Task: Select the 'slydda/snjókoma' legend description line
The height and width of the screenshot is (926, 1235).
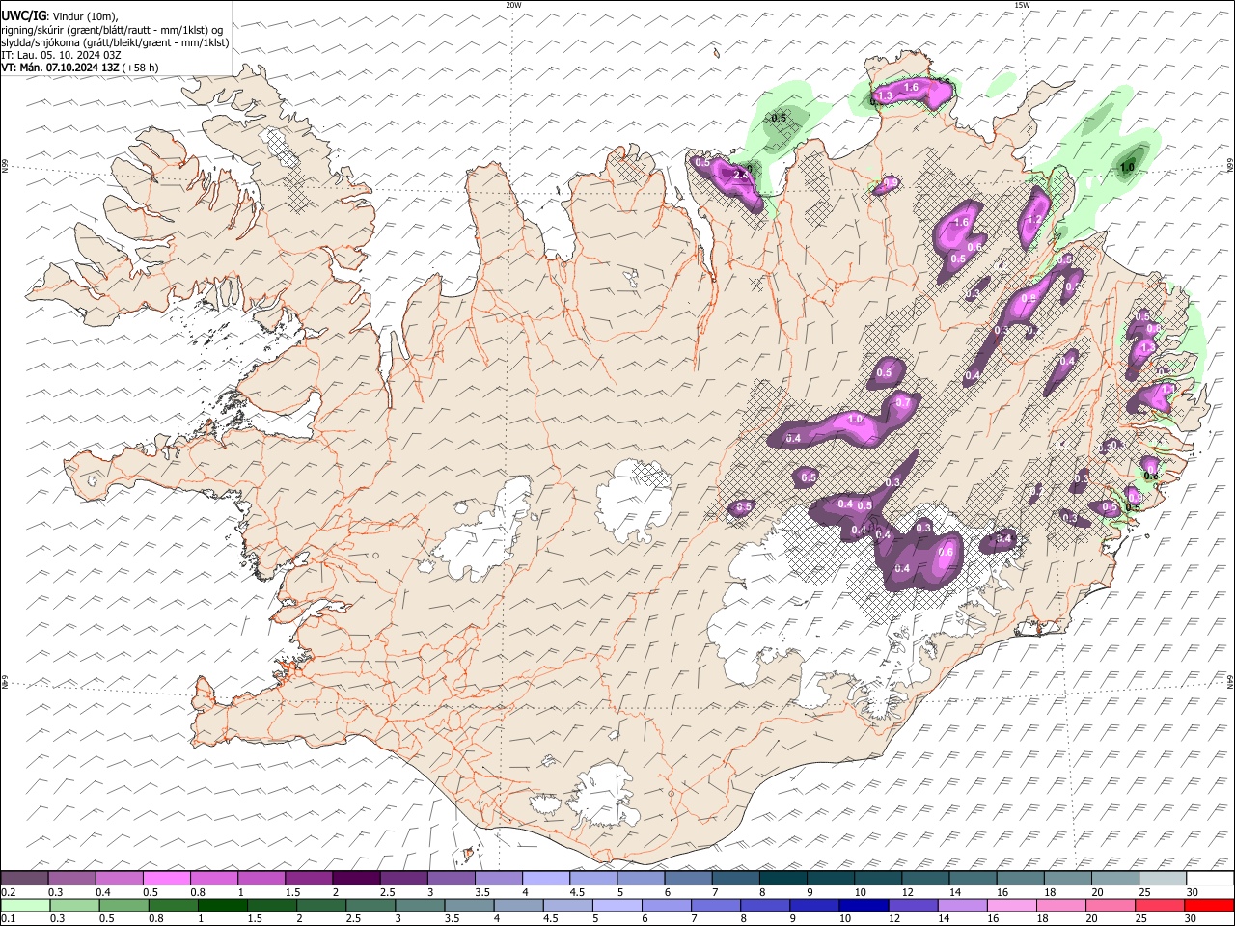Action: pos(115,42)
